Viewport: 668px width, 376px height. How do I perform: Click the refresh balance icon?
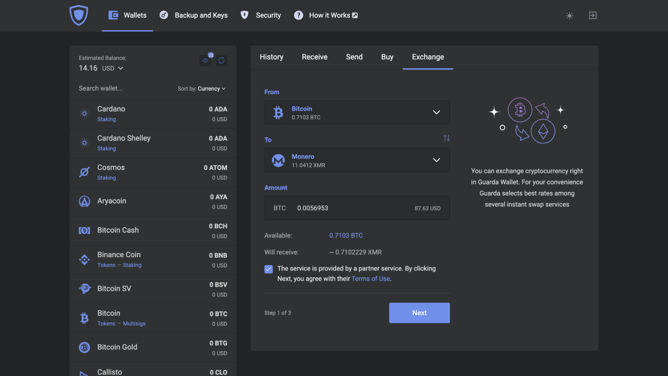pos(221,60)
